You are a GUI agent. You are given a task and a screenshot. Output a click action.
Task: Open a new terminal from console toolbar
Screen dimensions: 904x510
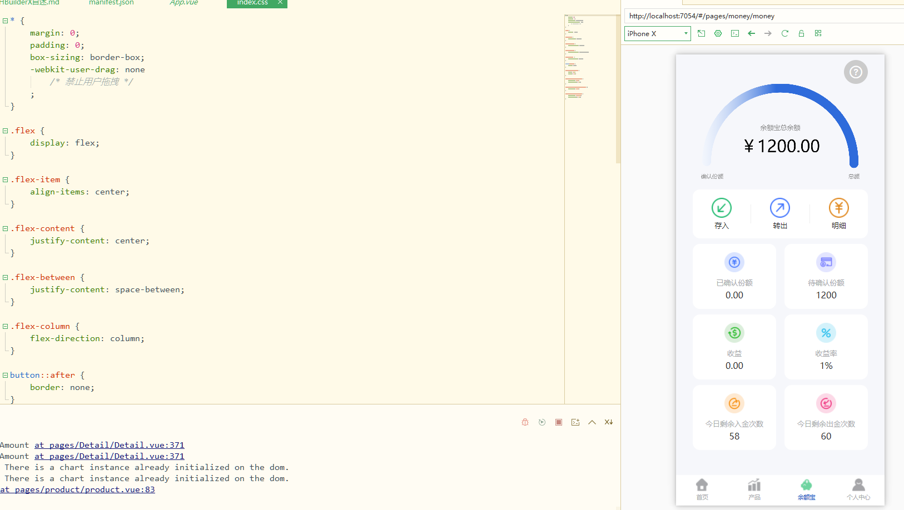tap(575, 422)
